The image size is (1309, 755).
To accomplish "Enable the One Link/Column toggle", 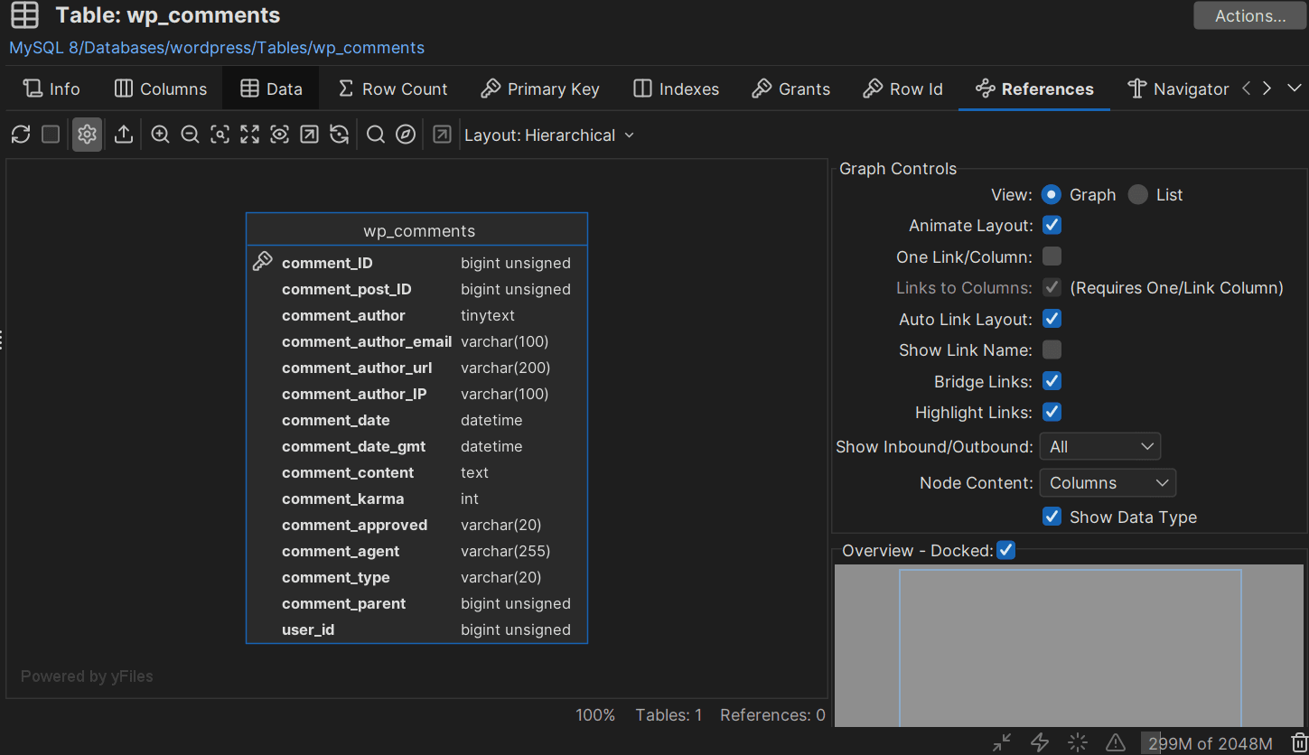I will [1051, 256].
